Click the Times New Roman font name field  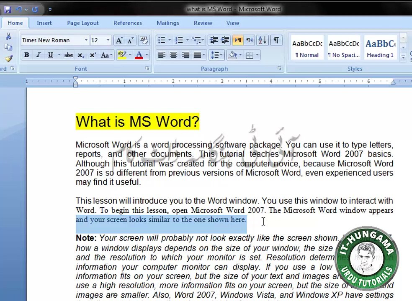(x=53, y=40)
